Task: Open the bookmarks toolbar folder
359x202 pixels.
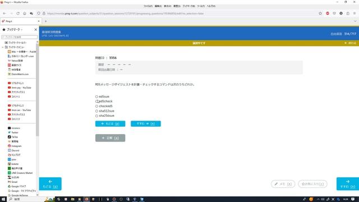Action: click(x=16, y=43)
